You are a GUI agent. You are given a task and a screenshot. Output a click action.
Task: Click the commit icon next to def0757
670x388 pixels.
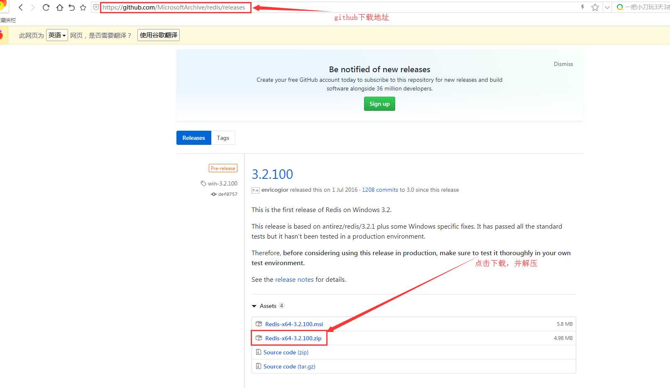click(214, 194)
